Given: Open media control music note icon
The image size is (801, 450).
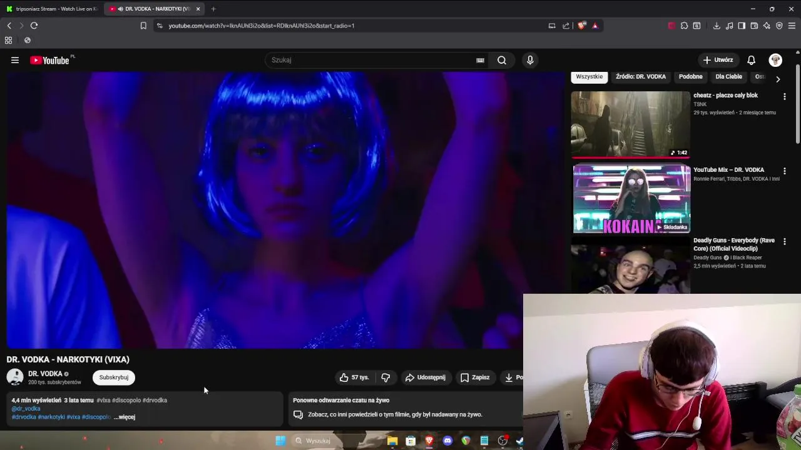Looking at the screenshot, I should (729, 26).
